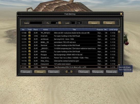
Task: Whisper to the selected party leader
Action: 40,72
